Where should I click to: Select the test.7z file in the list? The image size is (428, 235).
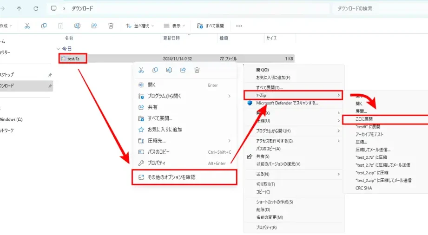(x=73, y=59)
